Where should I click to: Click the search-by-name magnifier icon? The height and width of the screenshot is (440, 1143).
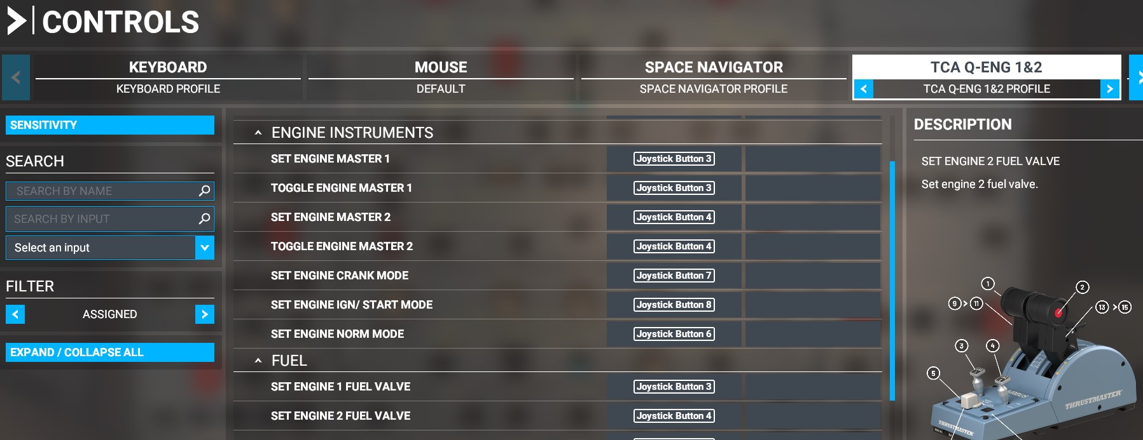(204, 190)
